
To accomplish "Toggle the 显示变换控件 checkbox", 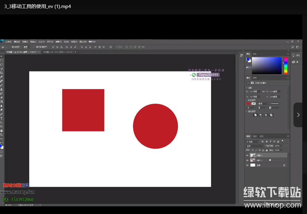I will pyautogui.click(x=34, y=47).
